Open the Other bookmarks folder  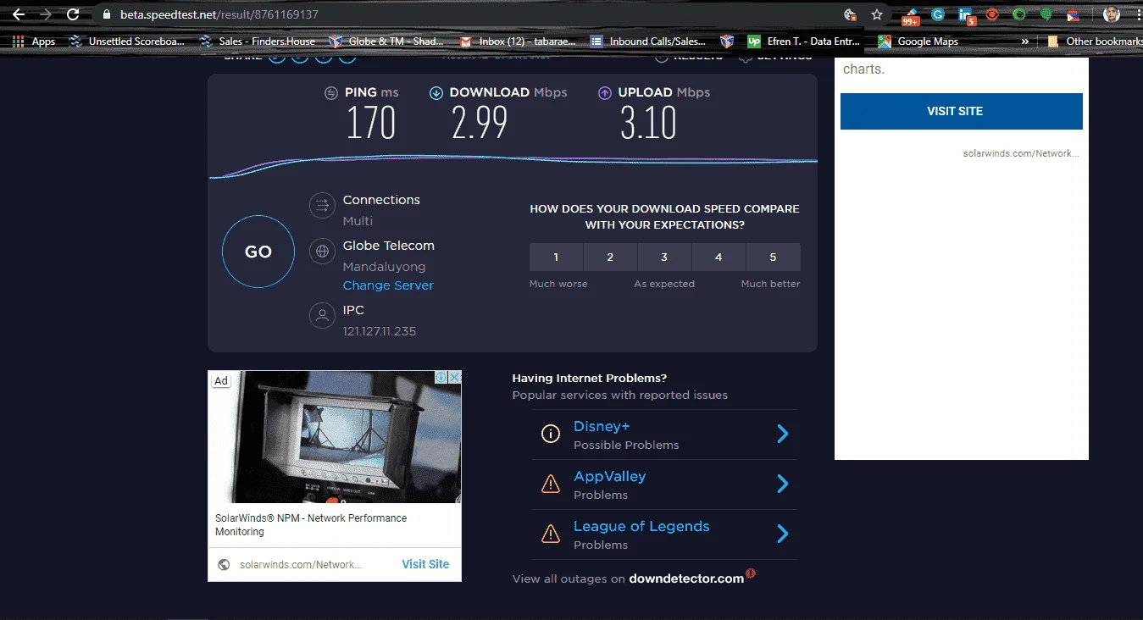tap(1095, 41)
